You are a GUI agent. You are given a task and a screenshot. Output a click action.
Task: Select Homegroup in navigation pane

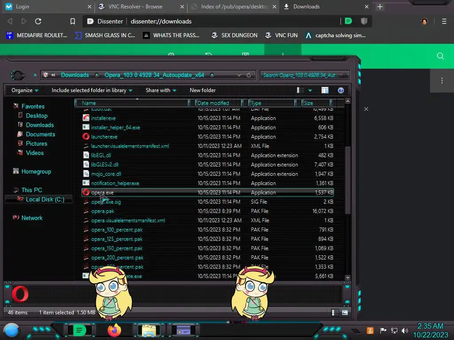[x=36, y=171]
